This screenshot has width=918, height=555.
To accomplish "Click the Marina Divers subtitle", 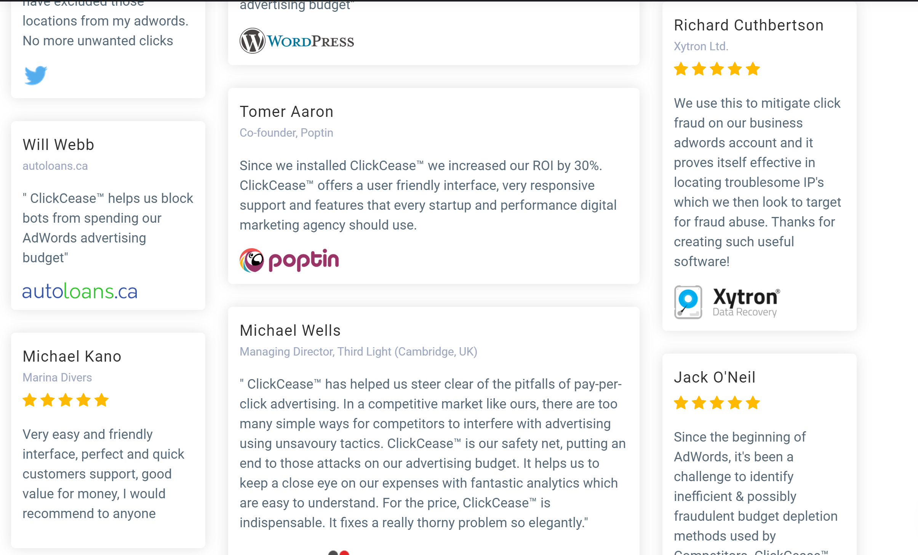I will 57,378.
